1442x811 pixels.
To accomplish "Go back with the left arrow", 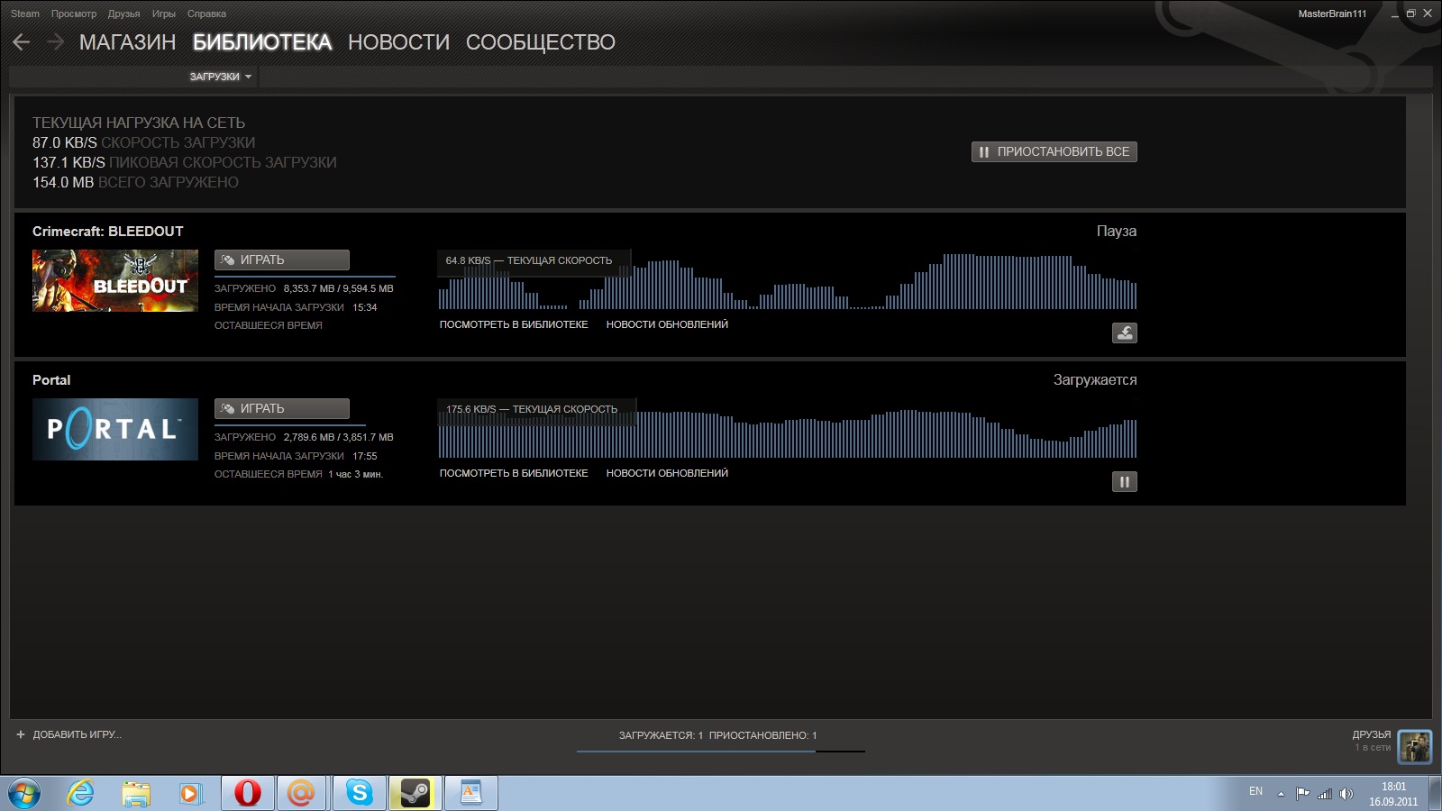I will tap(22, 42).
